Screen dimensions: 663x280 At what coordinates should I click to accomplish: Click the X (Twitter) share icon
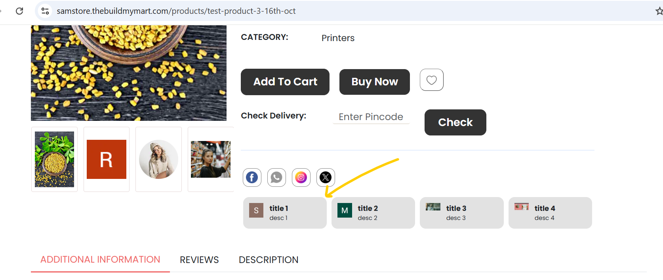(326, 177)
